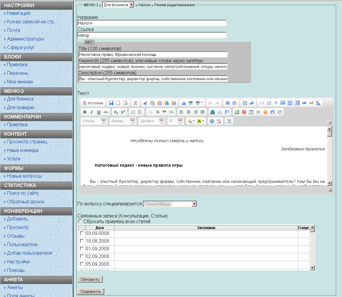Viewport: 342px width, 297px height.
Task: Center align the text
Action: pos(189,112)
